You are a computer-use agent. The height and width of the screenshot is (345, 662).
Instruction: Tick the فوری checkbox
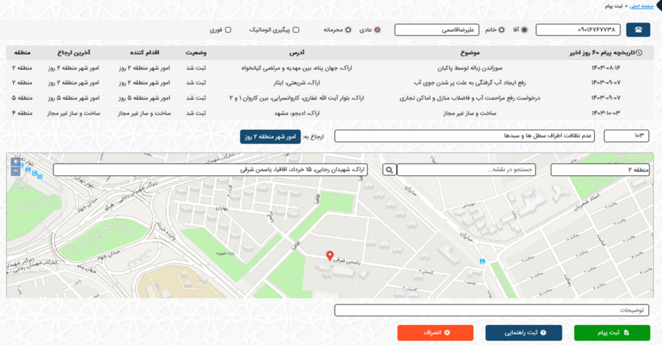click(228, 30)
